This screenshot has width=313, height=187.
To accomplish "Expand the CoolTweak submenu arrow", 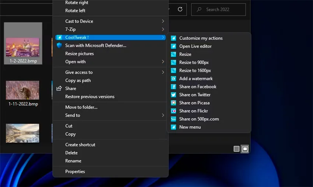I will click(x=163, y=37).
